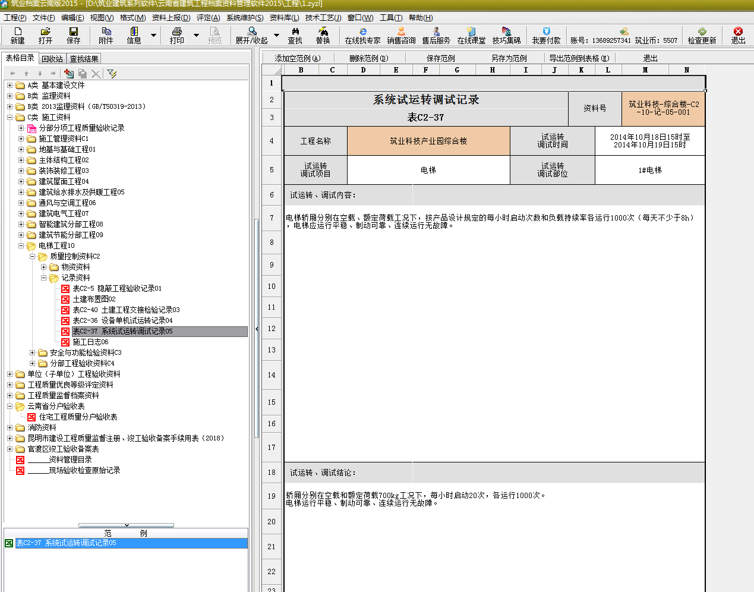Switch to 回收站 tab
Image resolution: width=754 pixels, height=592 pixels.
[x=52, y=59]
